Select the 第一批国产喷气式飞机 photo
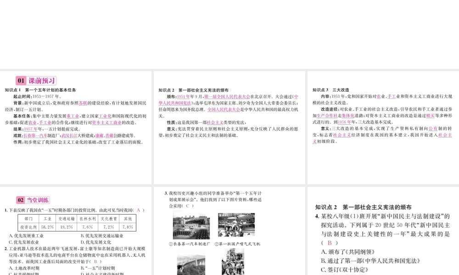Viewport: 459px width, 275px height. click(236, 225)
